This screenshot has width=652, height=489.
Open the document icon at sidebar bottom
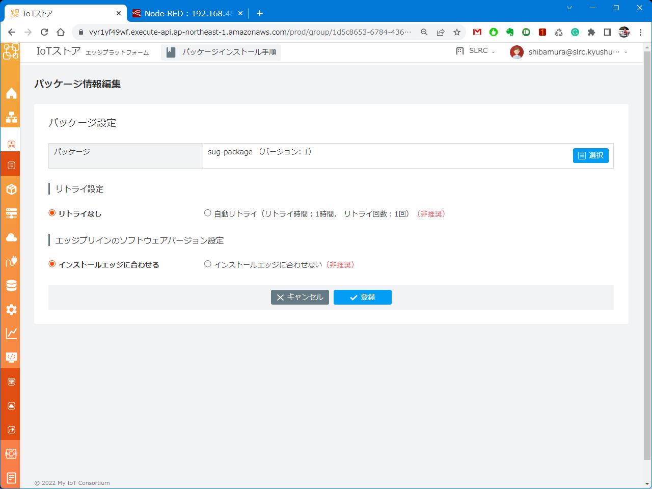[x=11, y=478]
